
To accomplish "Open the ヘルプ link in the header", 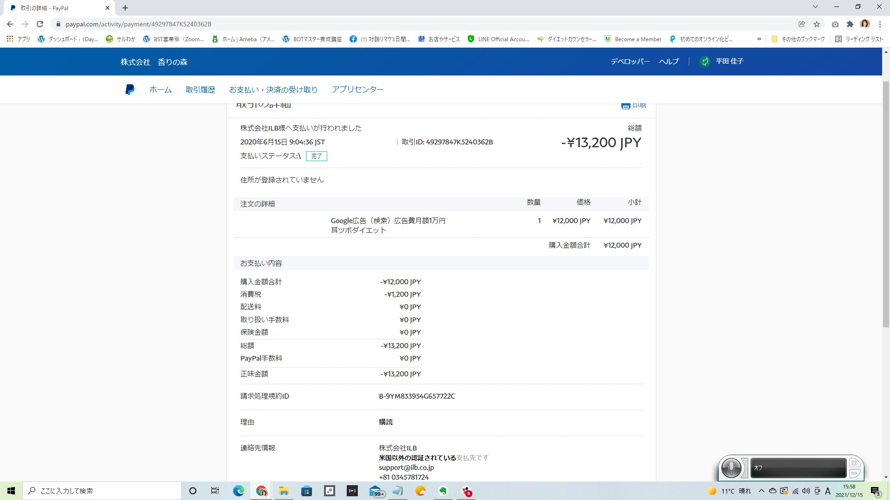I will 669,61.
